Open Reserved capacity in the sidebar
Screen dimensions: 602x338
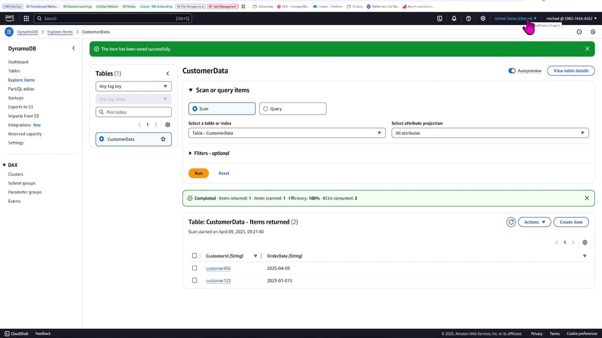click(x=25, y=134)
